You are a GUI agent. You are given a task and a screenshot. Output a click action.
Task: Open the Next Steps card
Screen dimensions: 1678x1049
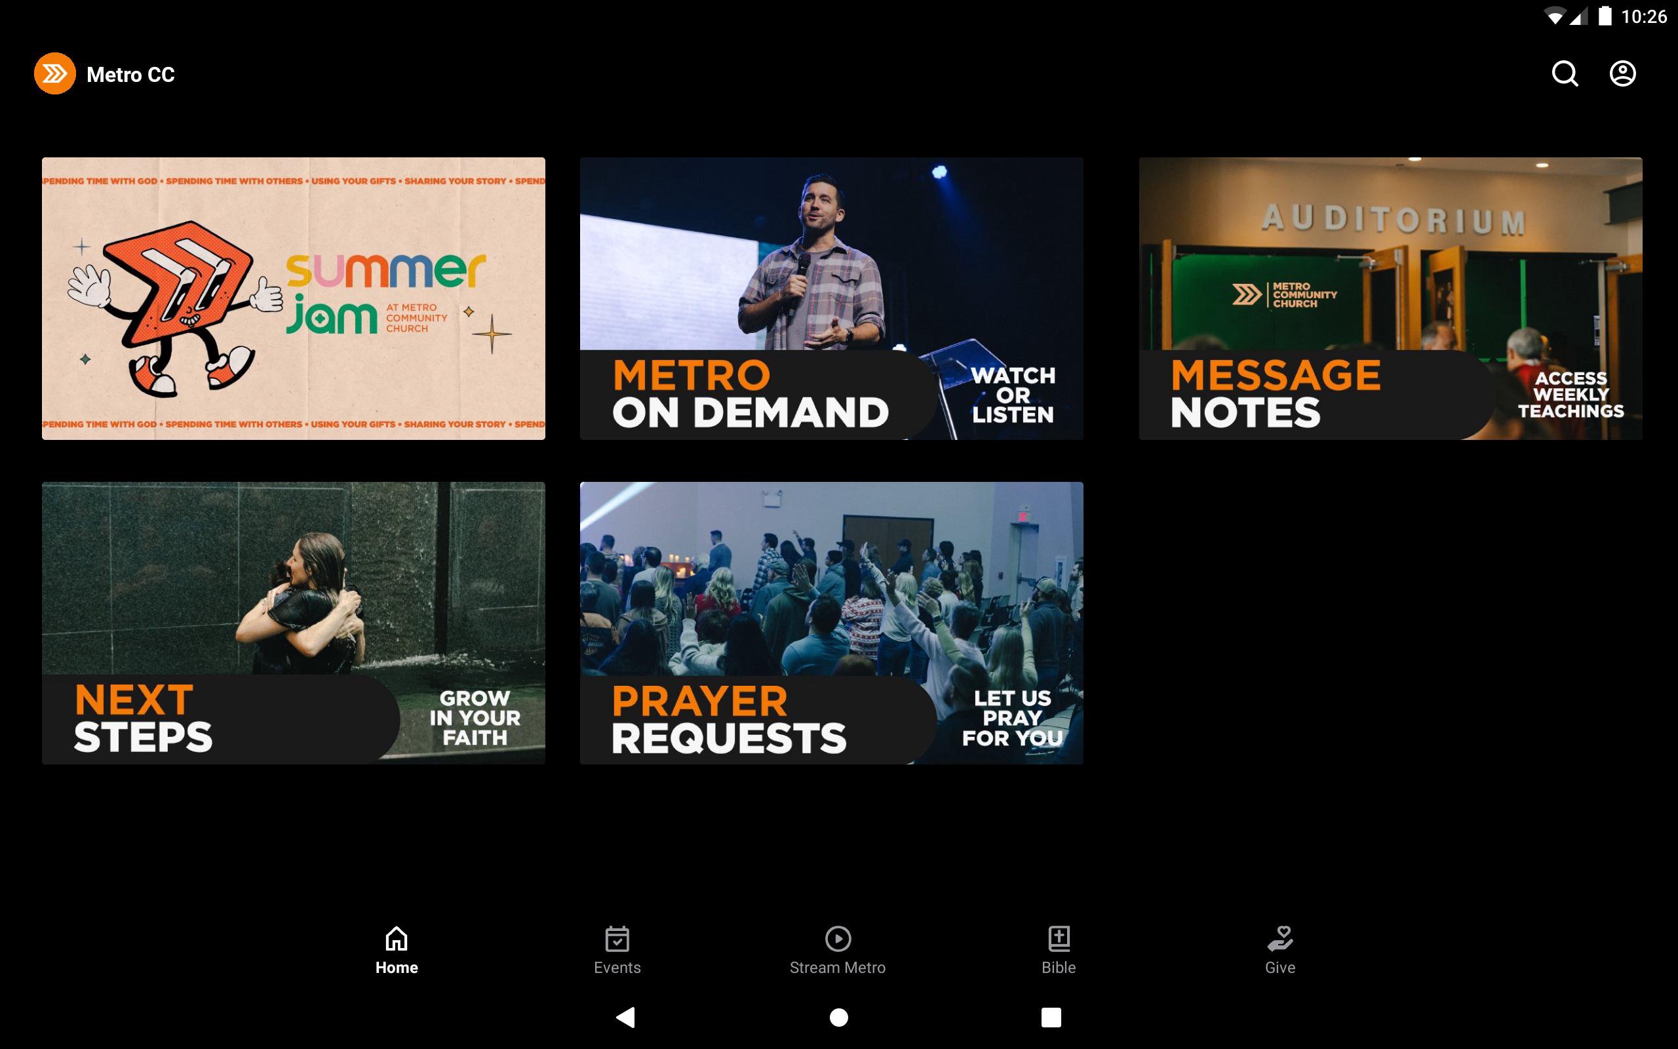click(x=293, y=623)
